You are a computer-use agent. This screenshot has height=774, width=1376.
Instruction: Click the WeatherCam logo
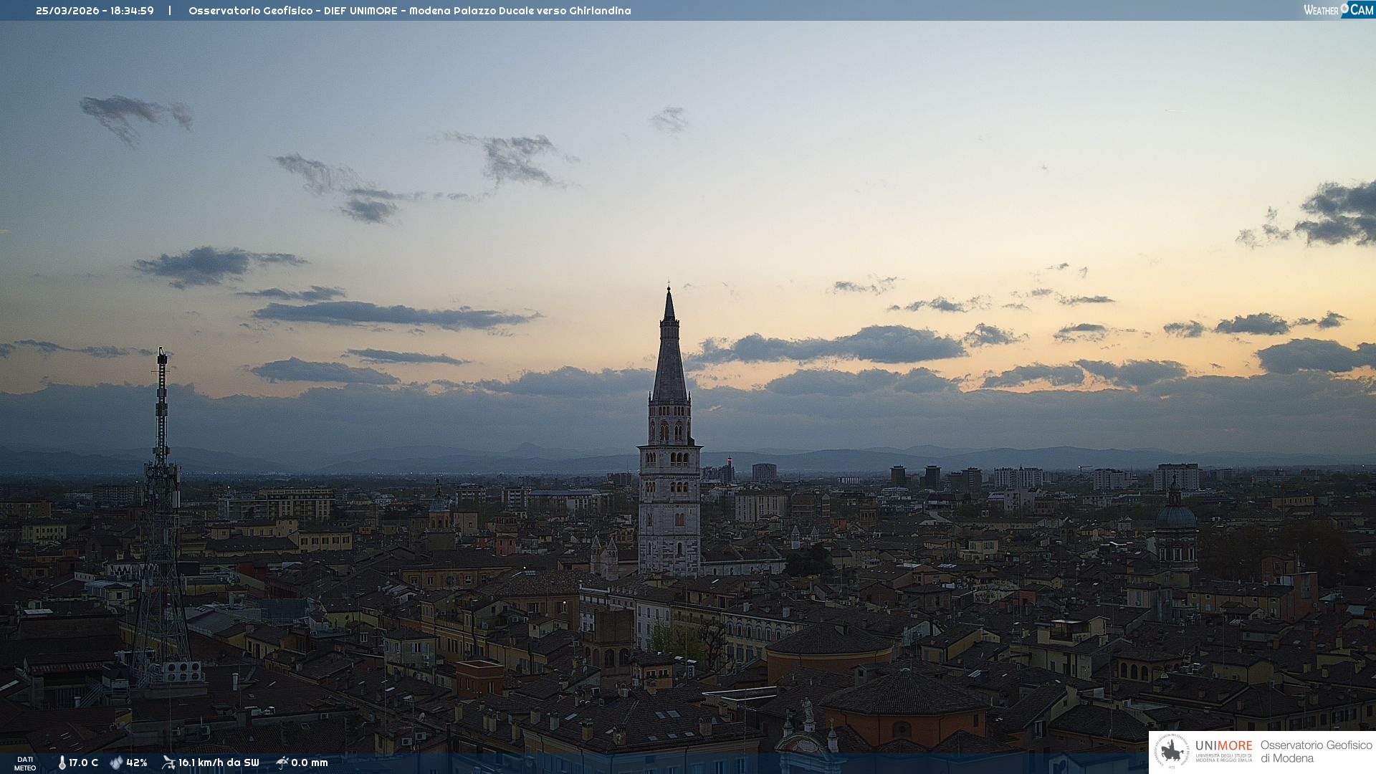click(1338, 10)
